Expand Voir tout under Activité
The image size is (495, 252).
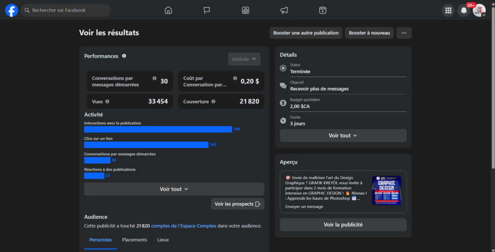coord(174,189)
